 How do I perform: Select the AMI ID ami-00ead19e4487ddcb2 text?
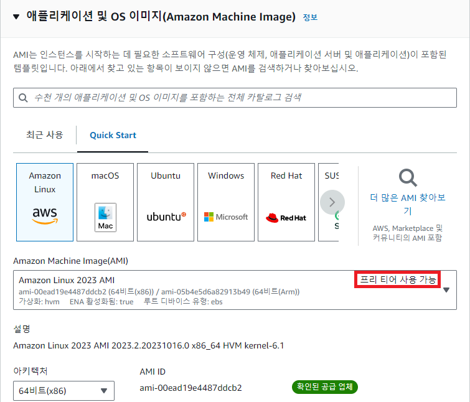(x=190, y=388)
